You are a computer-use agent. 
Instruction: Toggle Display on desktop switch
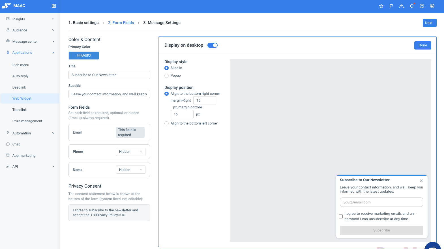[213, 45]
